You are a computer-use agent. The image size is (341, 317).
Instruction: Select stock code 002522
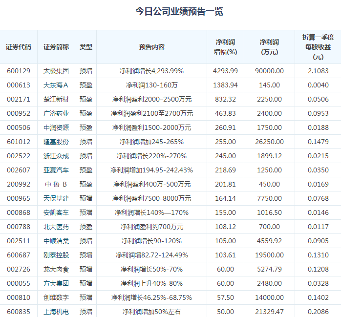[x=19, y=156]
